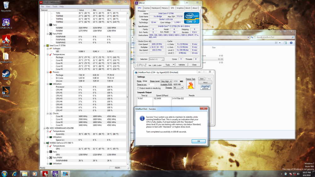This screenshot has width=315, height=177.
Task: Switch to HWMonitor taskbar button
Action: [45, 174]
